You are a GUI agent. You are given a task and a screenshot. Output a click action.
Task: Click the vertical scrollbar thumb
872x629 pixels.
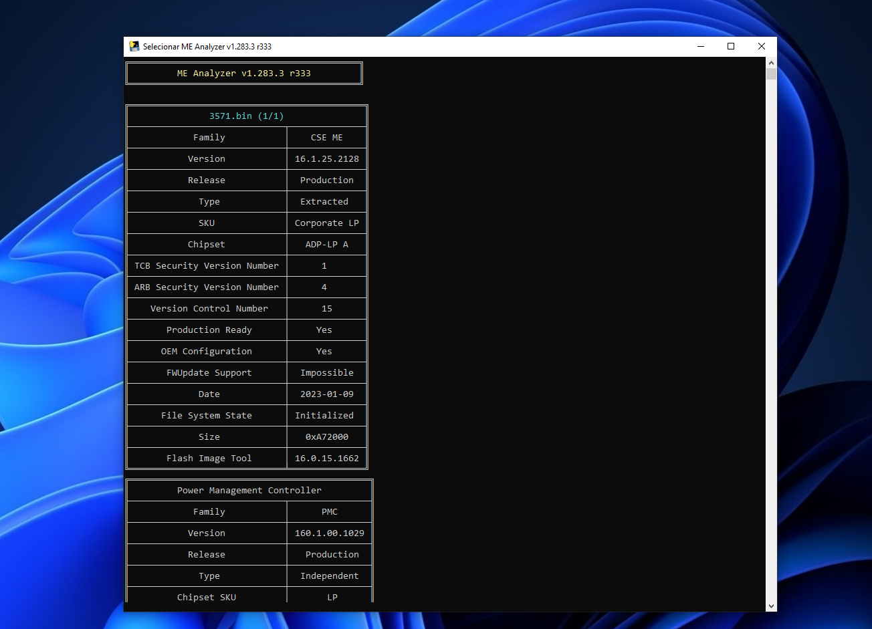click(771, 74)
